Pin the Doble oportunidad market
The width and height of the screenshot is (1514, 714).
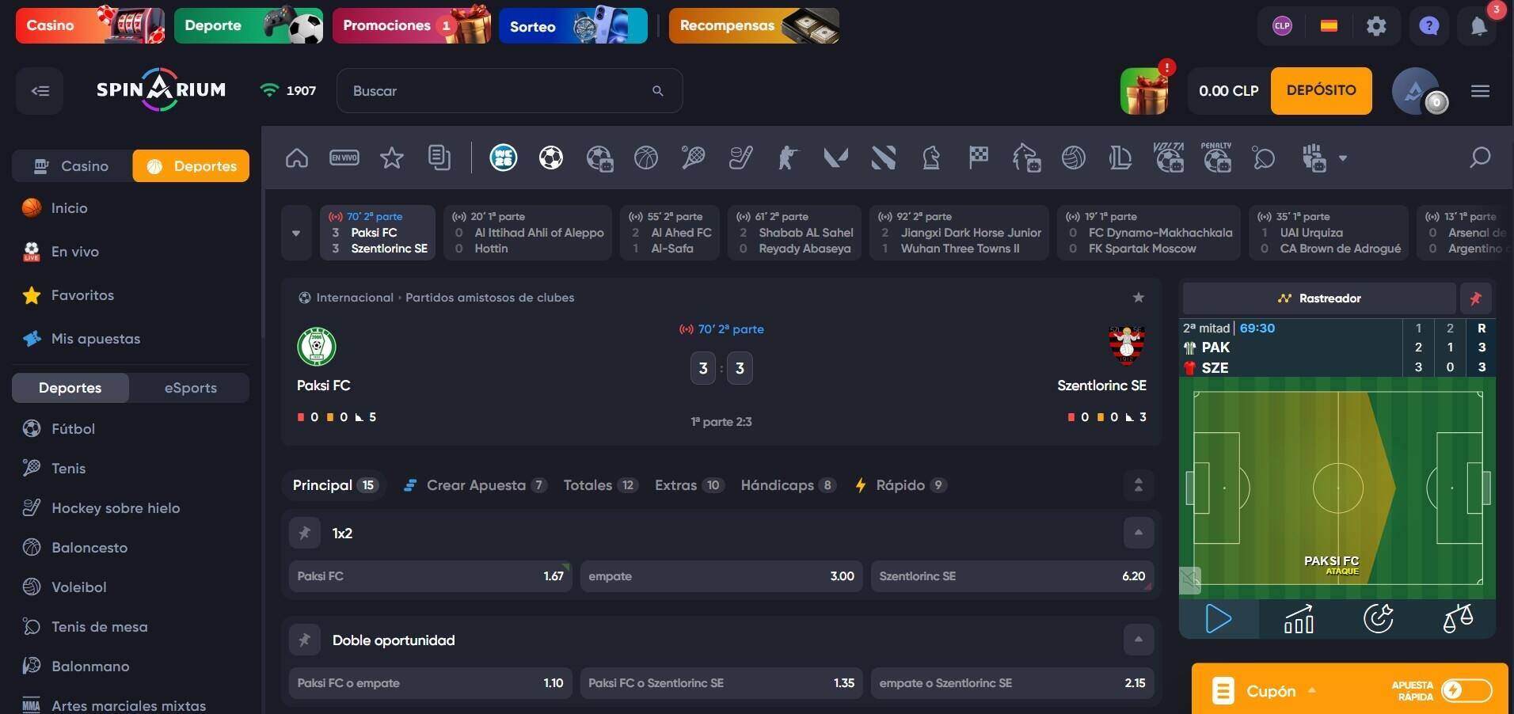point(304,640)
